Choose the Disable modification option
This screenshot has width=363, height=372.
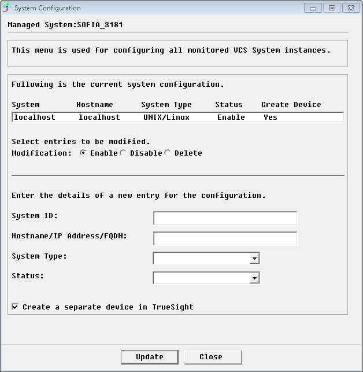click(123, 153)
